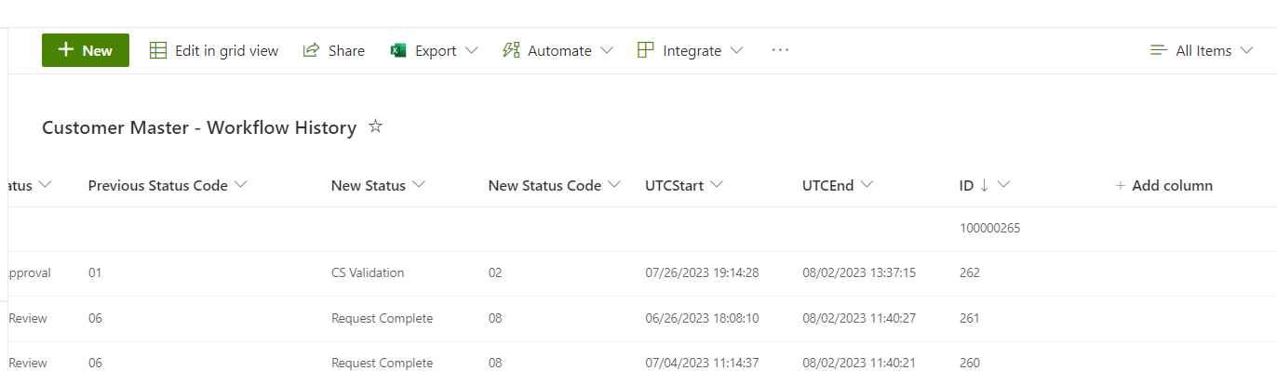Open Previous Status Code column menu

click(x=168, y=185)
